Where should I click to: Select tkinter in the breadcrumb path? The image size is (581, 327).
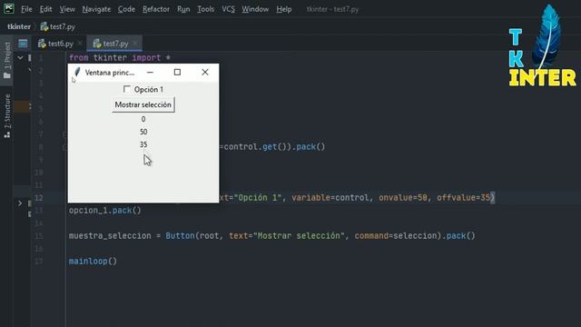tap(19, 26)
